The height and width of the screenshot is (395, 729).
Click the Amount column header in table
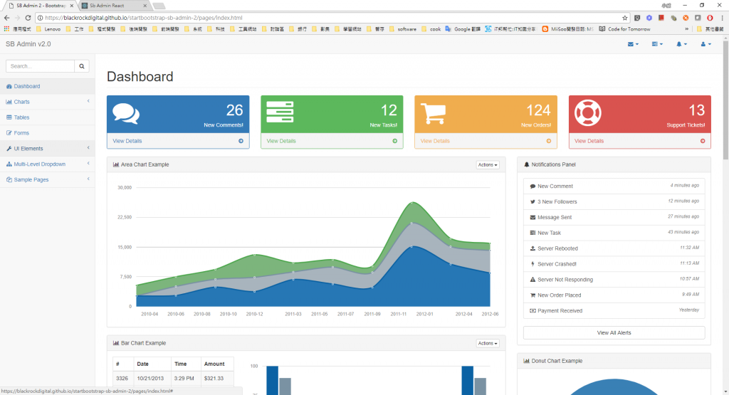click(x=217, y=364)
